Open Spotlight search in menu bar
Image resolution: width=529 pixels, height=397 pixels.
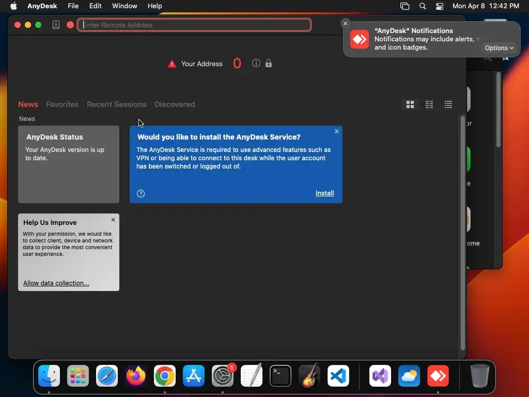423,6
